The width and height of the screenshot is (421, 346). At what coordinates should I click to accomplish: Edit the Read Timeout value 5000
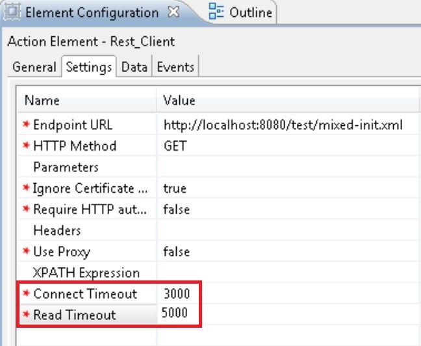click(175, 314)
